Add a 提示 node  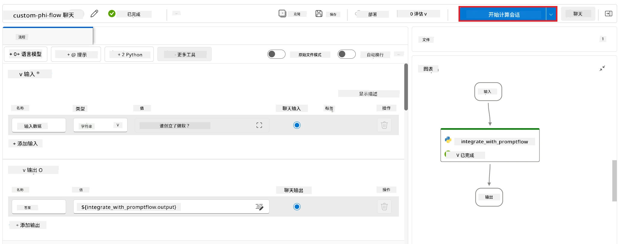[x=76, y=54]
